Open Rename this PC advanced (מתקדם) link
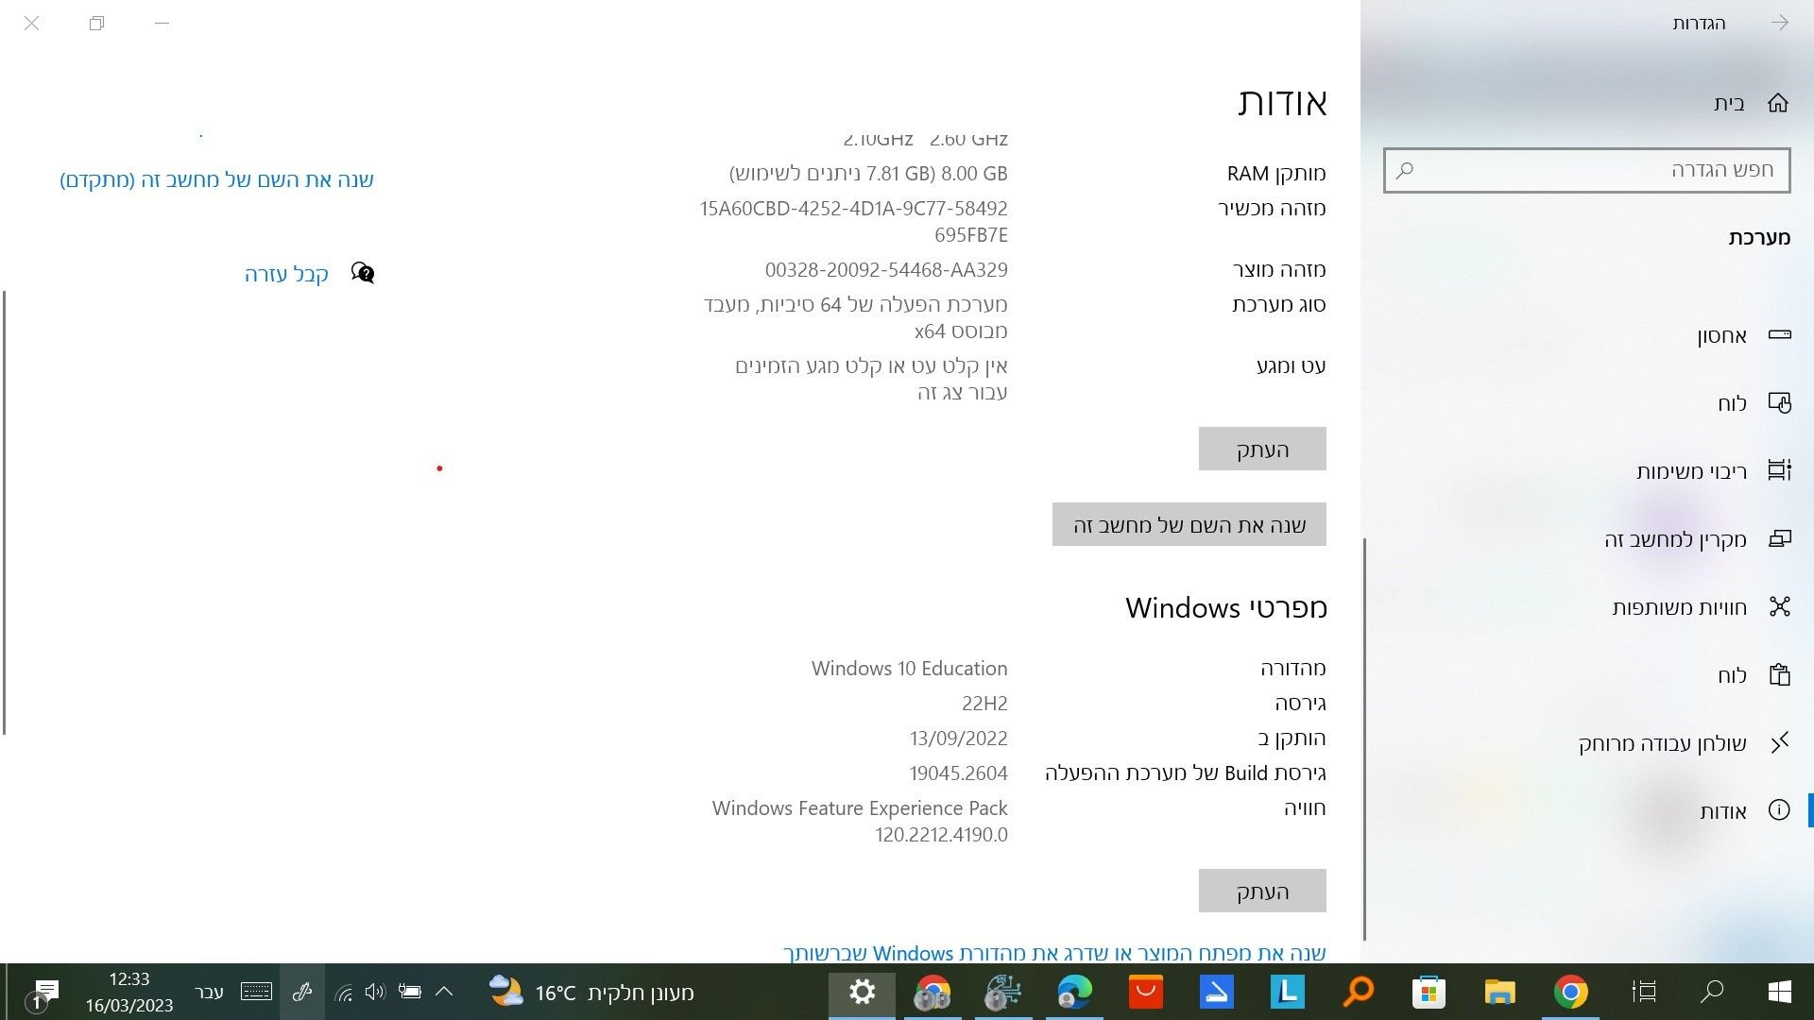Viewport: 1814px width, 1020px height. coord(216,179)
